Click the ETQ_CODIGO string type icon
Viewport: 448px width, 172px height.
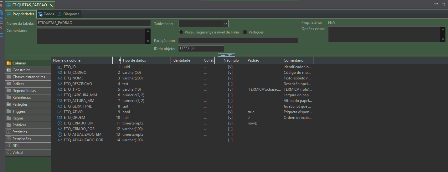tap(60, 73)
